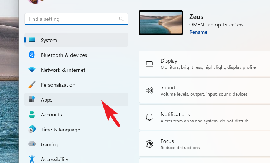This screenshot has width=270, height=163.
Task: Select Accounts in the sidebar
Action: 76,114
